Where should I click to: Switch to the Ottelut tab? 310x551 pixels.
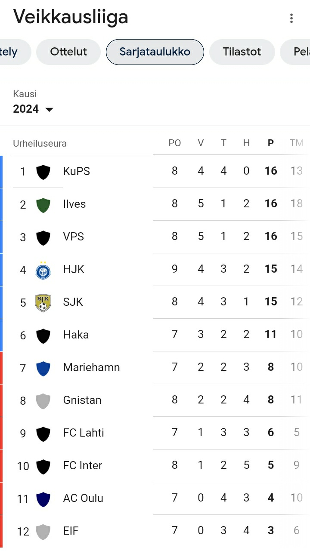tap(68, 52)
